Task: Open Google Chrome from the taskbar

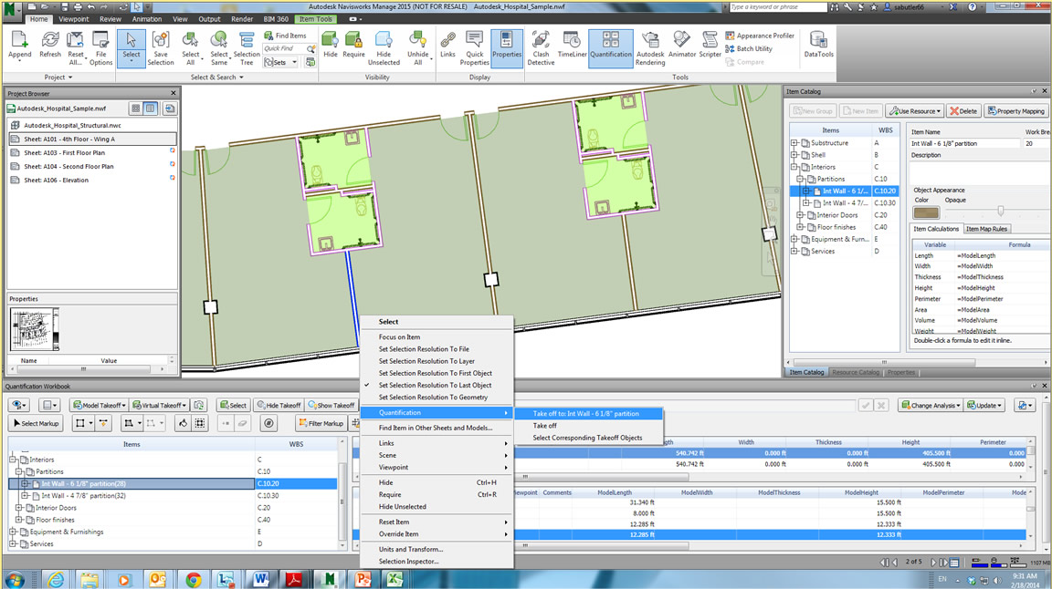Action: 194,579
